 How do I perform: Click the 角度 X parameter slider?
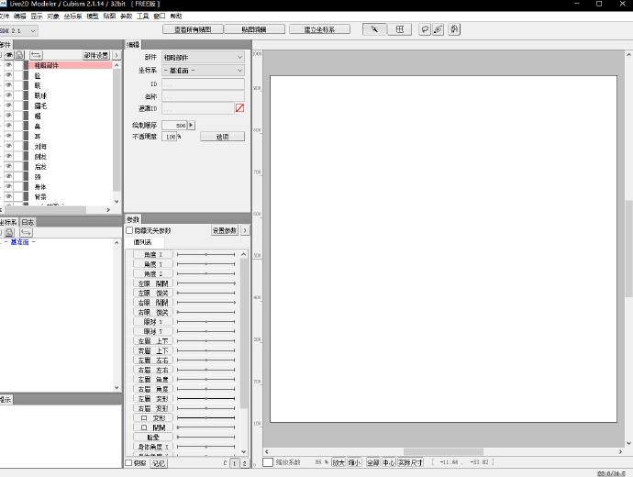pos(205,255)
